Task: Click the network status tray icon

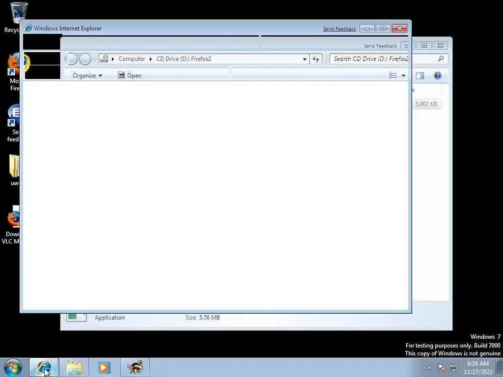Action: tap(453, 368)
